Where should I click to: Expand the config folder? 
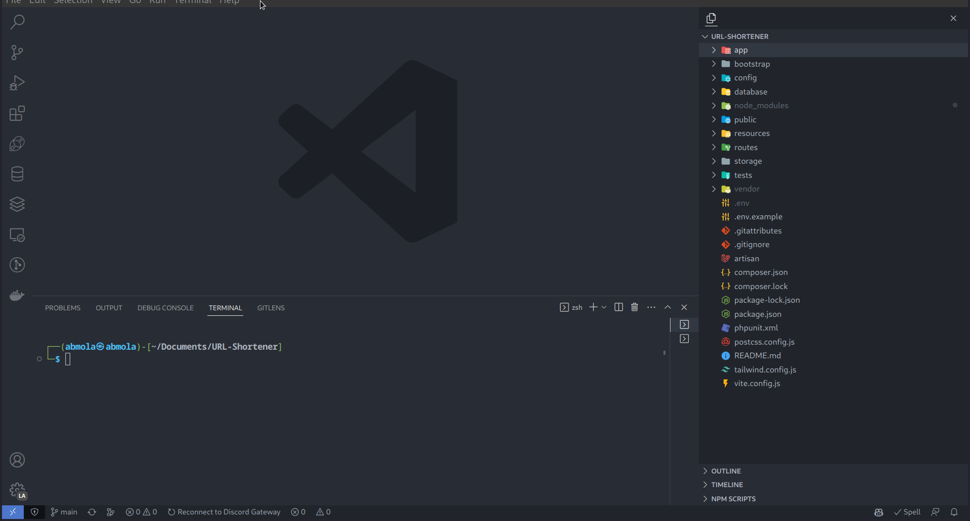pyautogui.click(x=833, y=78)
